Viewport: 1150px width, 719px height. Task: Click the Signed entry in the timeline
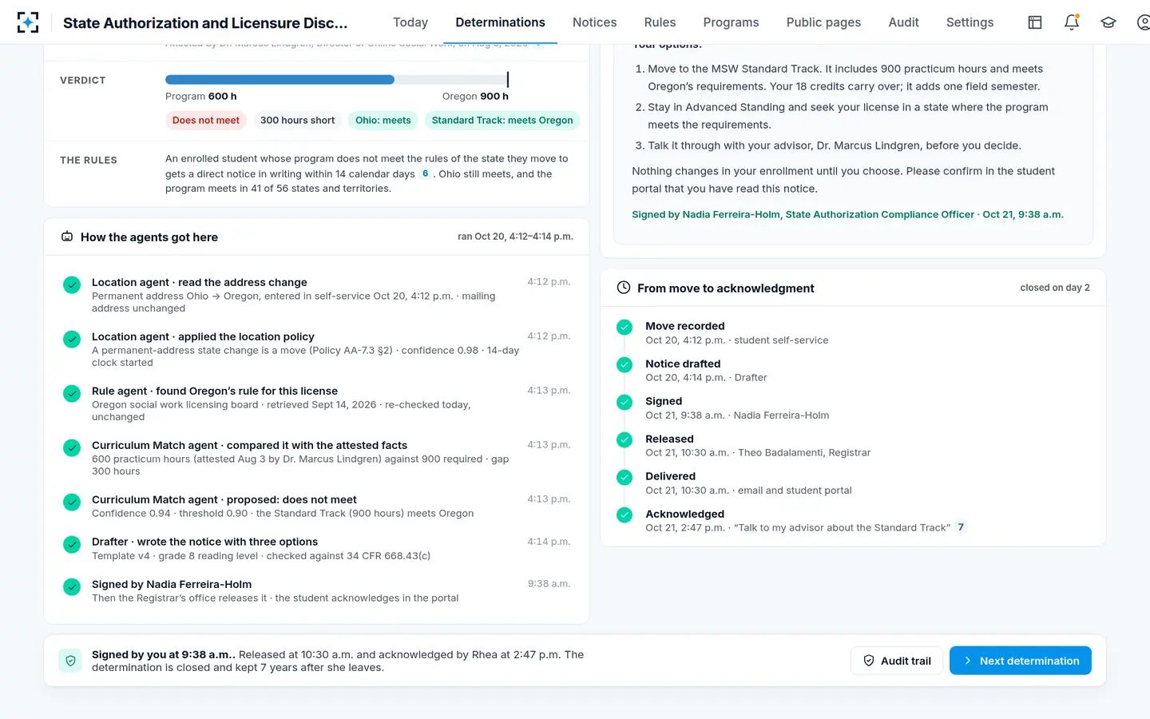[737, 408]
